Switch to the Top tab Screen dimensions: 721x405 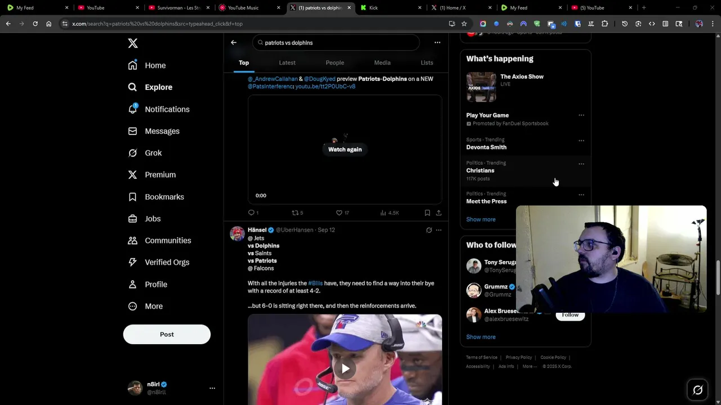pyautogui.click(x=244, y=62)
